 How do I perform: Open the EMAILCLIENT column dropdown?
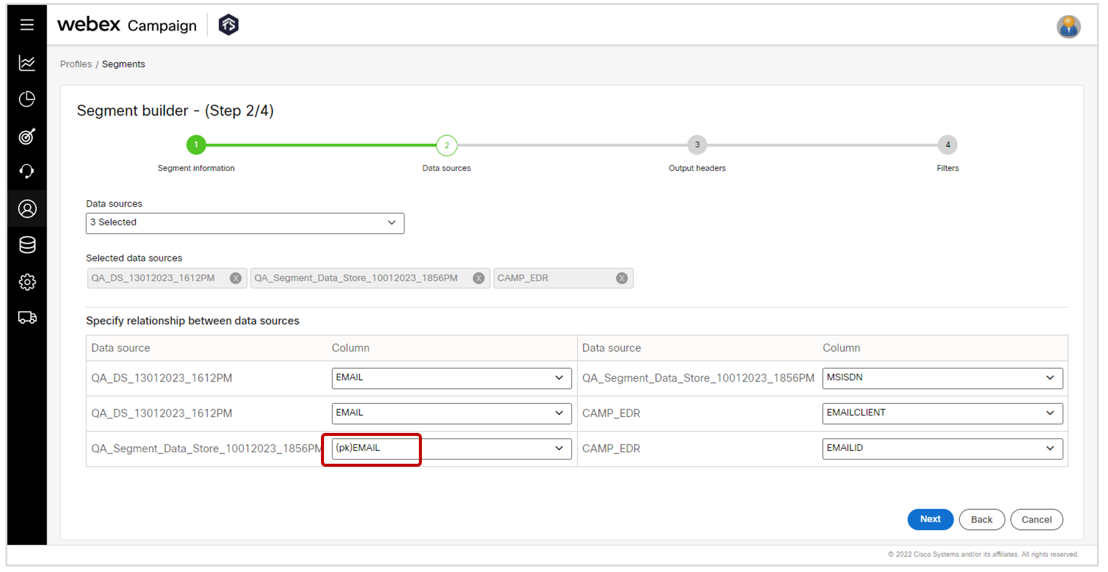[x=942, y=413]
